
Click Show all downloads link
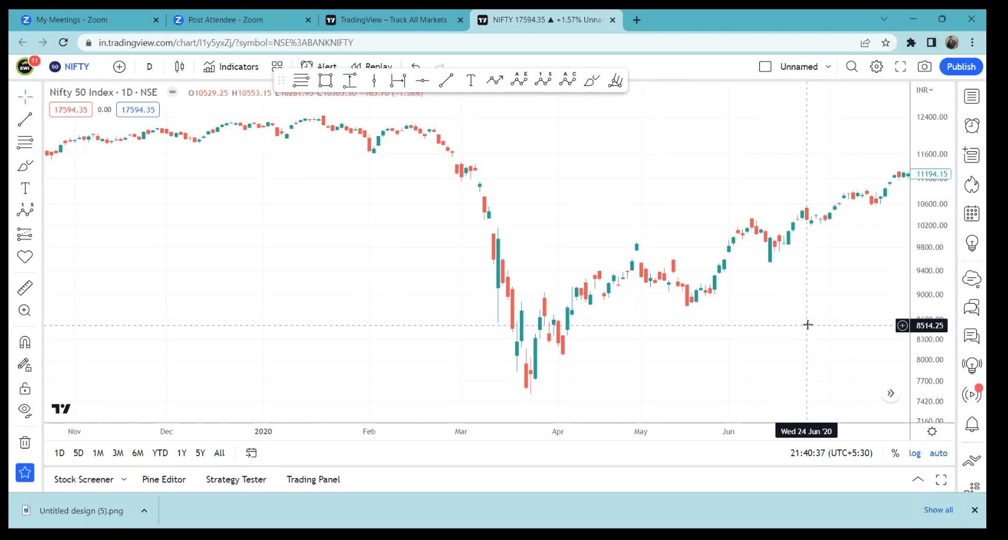tap(938, 510)
